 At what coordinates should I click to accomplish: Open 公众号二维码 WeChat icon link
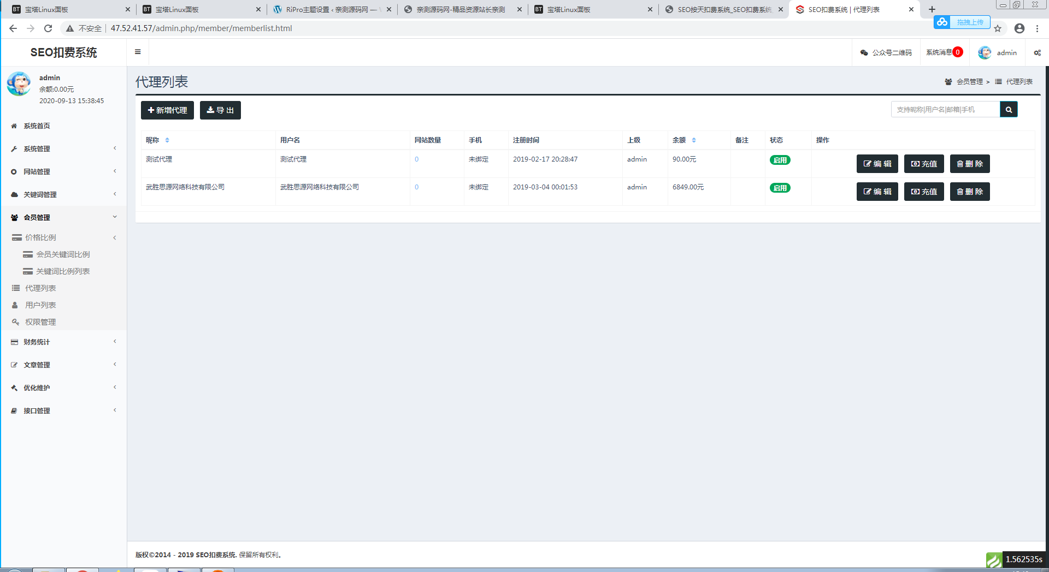886,52
